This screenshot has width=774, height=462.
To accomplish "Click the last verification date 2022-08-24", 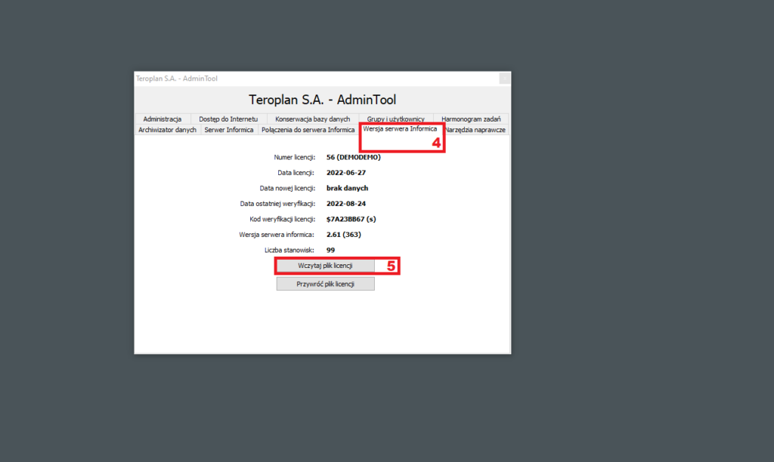I will tap(346, 204).
